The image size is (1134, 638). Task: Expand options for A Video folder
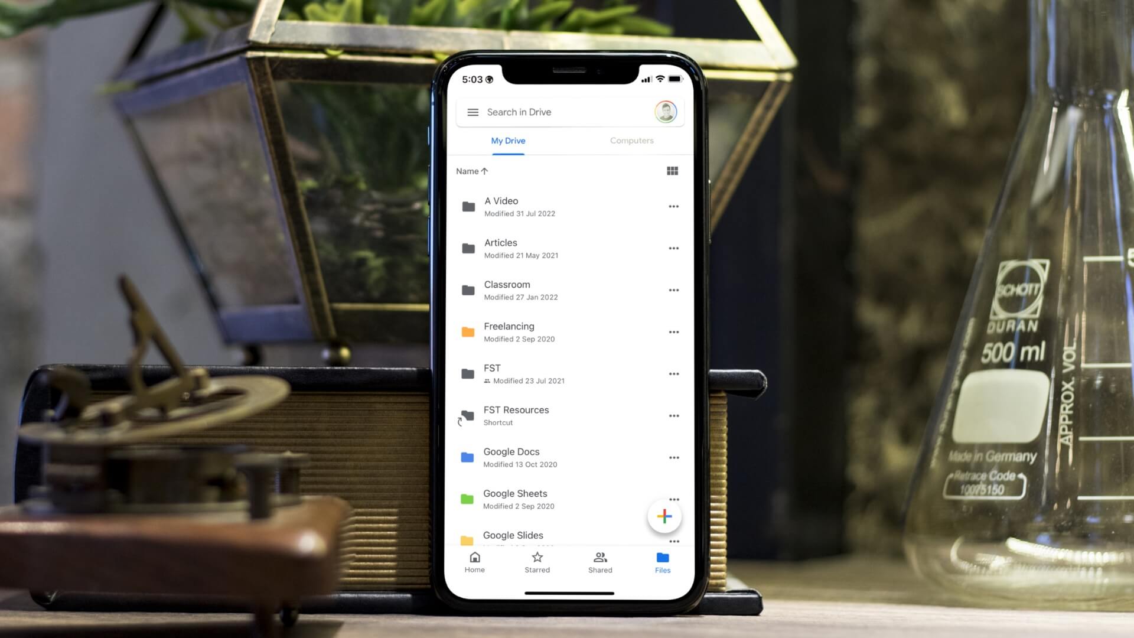point(673,206)
